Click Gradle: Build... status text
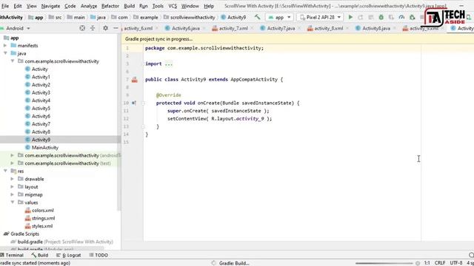The height and width of the screenshot is (266, 474). point(234,263)
